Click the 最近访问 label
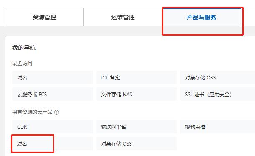Screen dimensions: 255x156 click(22, 64)
